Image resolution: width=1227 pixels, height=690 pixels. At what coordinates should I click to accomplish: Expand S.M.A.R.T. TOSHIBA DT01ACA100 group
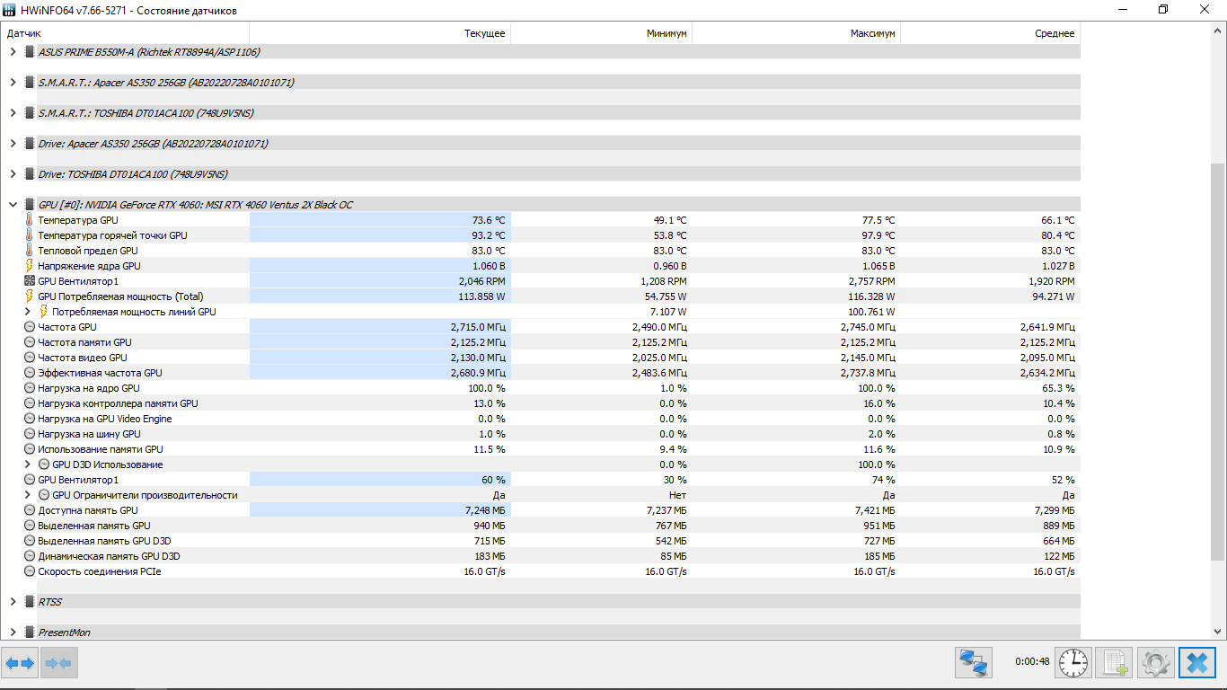(x=13, y=113)
